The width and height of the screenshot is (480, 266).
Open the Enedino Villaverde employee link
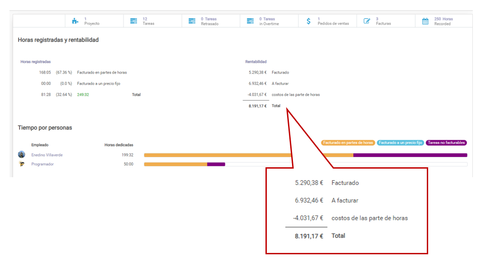click(47, 155)
